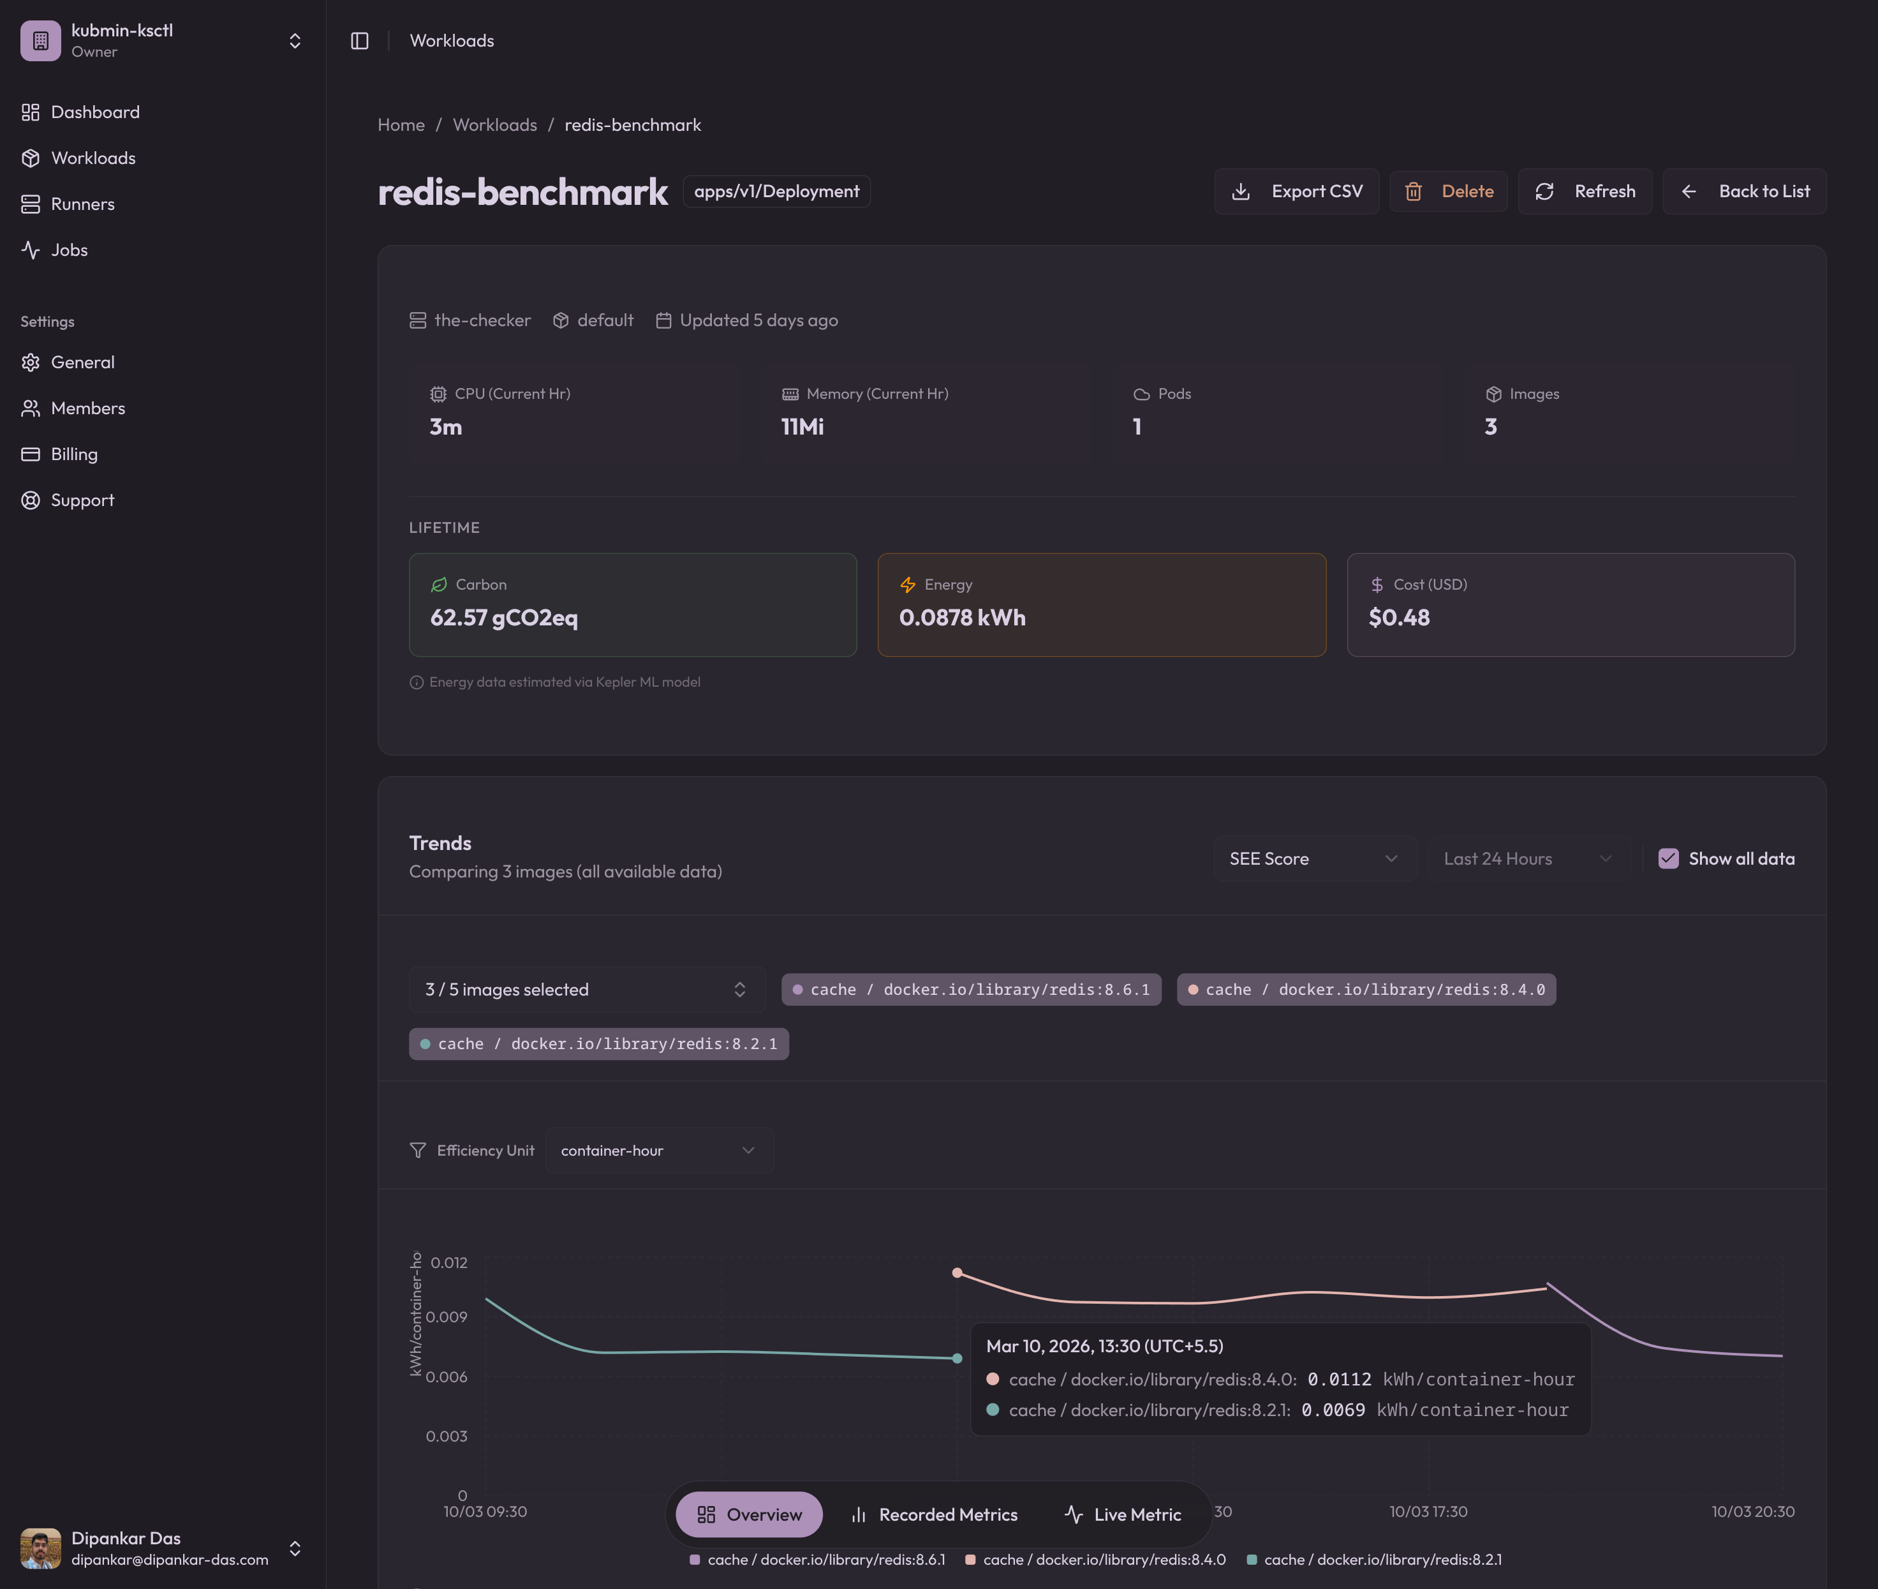Viewport: 1878px width, 1589px height.
Task: Open the container-hour Efficiency Unit selector
Action: [x=660, y=1151]
